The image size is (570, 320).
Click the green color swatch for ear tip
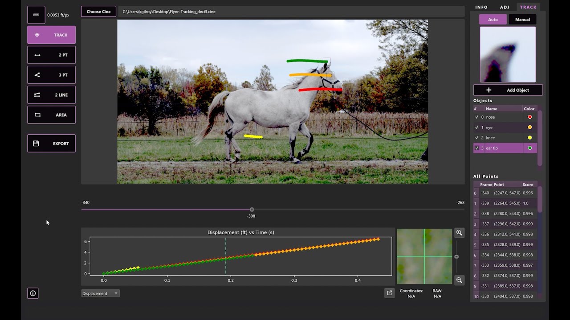tap(529, 148)
